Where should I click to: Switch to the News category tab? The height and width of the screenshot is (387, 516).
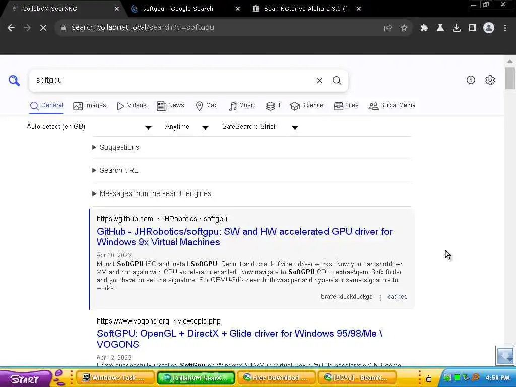tap(170, 106)
